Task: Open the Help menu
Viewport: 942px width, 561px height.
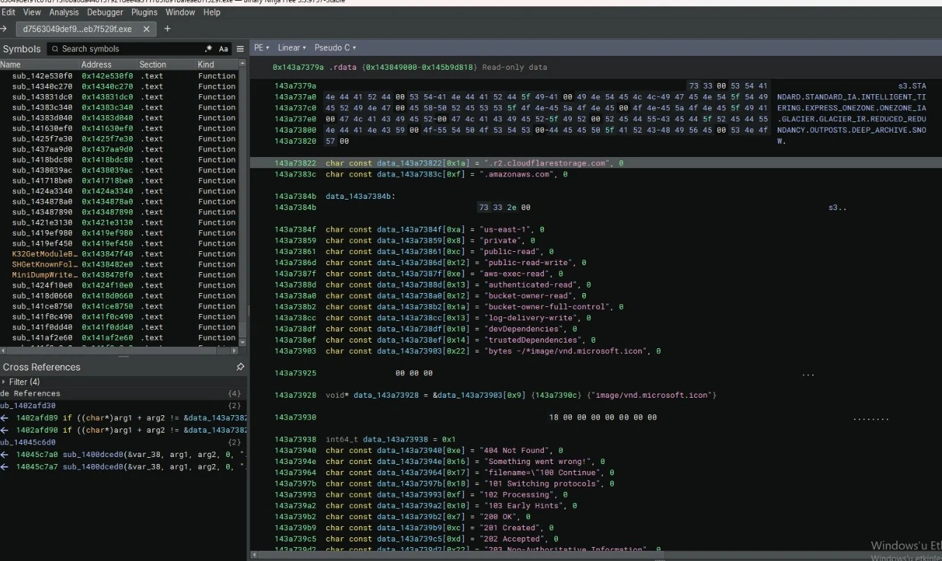Action: pos(212,12)
